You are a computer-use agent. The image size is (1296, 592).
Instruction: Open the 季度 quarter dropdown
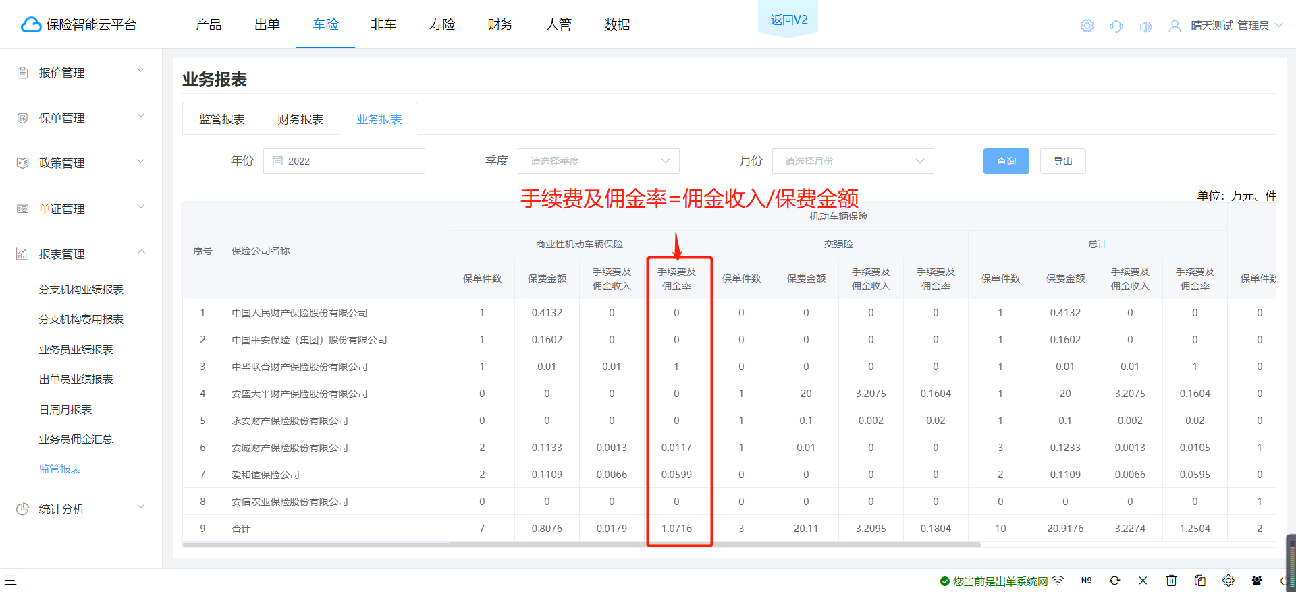(x=598, y=161)
